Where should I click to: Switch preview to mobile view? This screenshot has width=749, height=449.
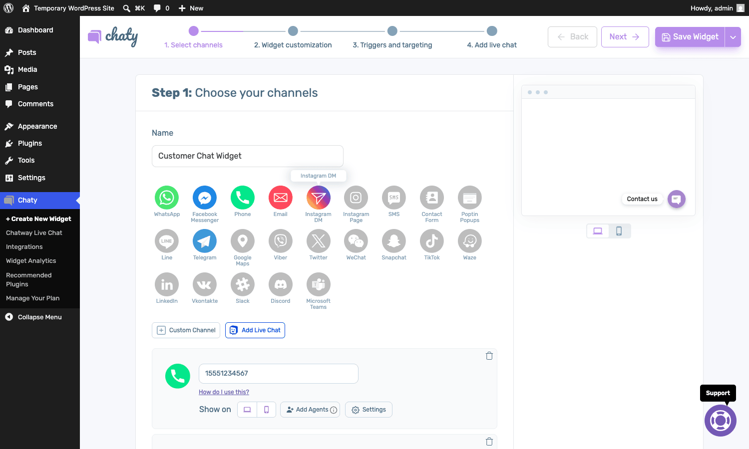[619, 231]
